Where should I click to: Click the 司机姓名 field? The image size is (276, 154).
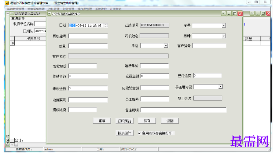click(154, 36)
